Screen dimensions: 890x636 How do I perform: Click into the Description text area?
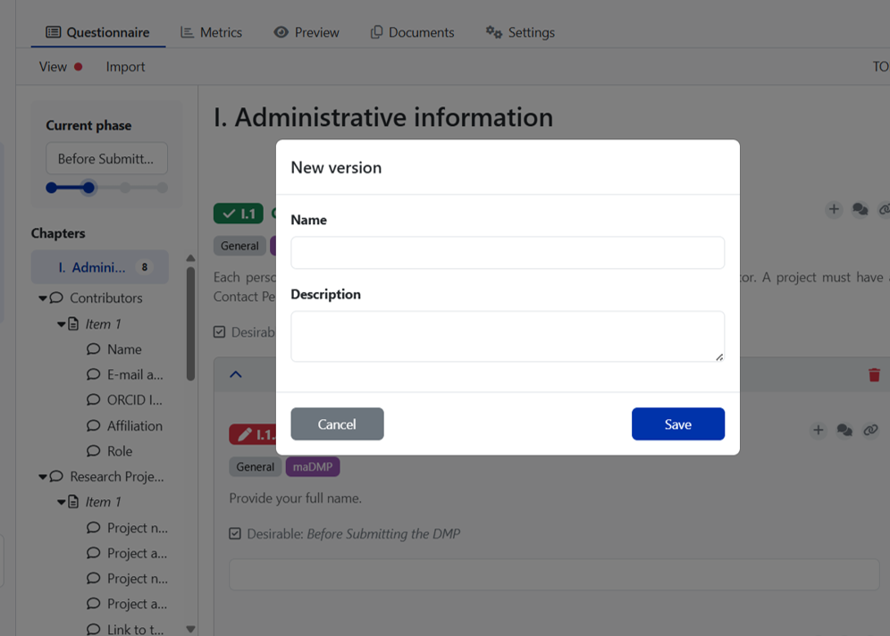(x=507, y=336)
